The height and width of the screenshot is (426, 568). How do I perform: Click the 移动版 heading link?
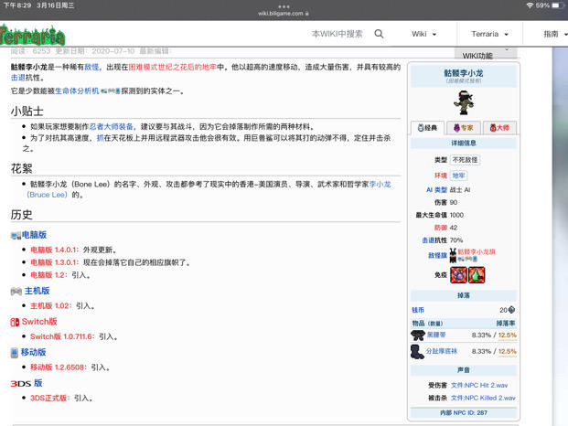(x=33, y=352)
